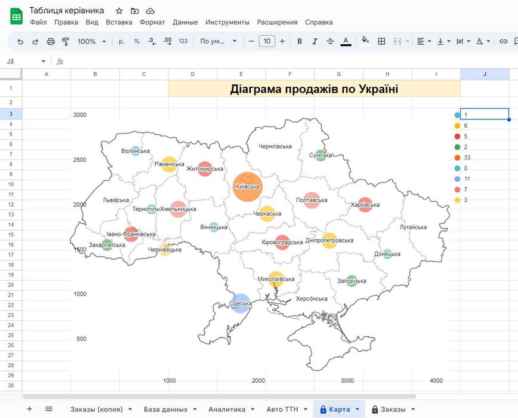The height and width of the screenshot is (418, 518).
Task: Open the fill color bucket
Action: point(365,41)
